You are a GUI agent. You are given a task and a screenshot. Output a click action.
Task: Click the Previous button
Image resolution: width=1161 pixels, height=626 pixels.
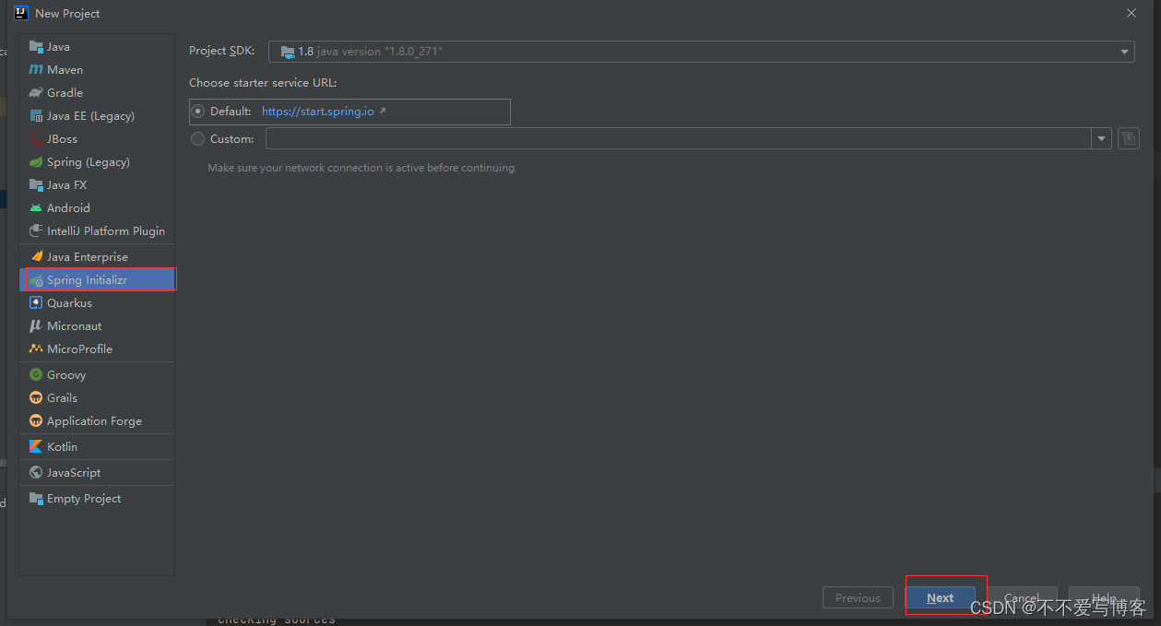point(858,598)
